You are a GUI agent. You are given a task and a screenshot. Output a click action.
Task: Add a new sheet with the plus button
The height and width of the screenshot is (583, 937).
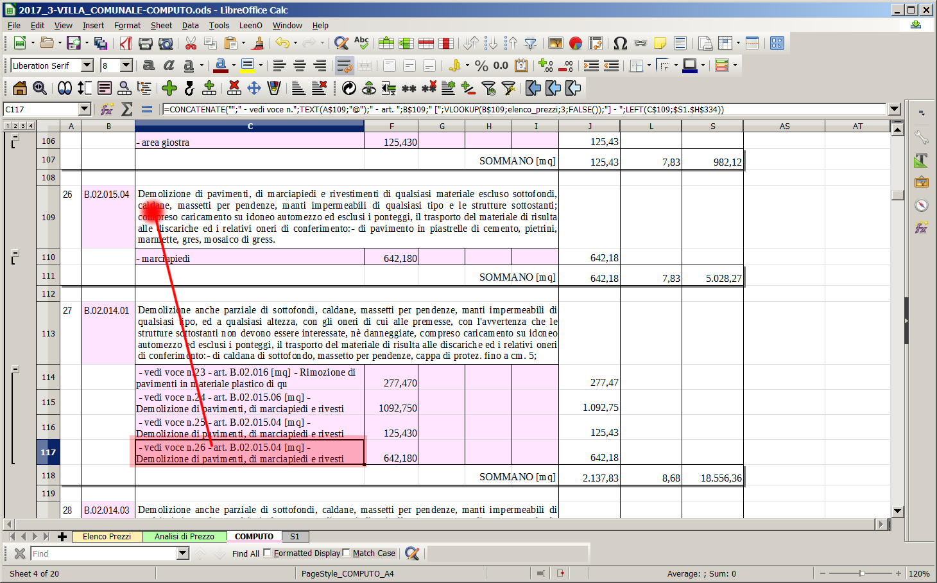(x=62, y=536)
